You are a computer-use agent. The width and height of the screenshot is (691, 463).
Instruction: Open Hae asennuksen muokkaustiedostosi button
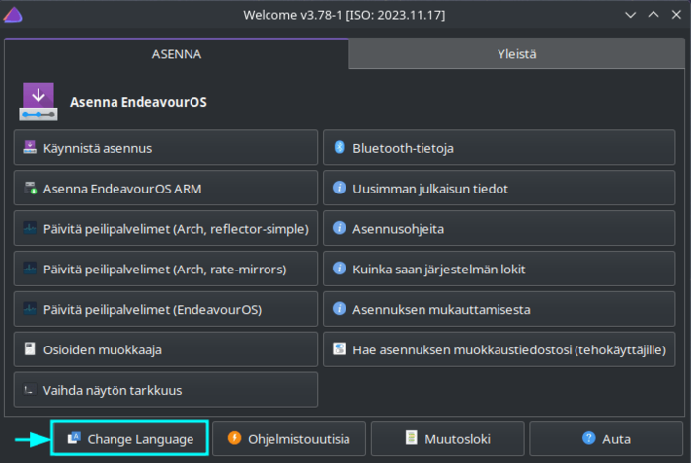tap(501, 349)
